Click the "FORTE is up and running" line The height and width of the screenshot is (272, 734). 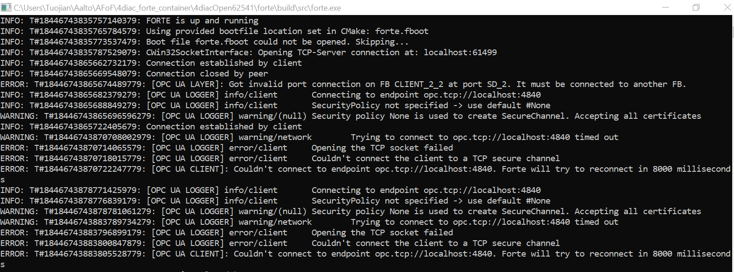pos(202,21)
